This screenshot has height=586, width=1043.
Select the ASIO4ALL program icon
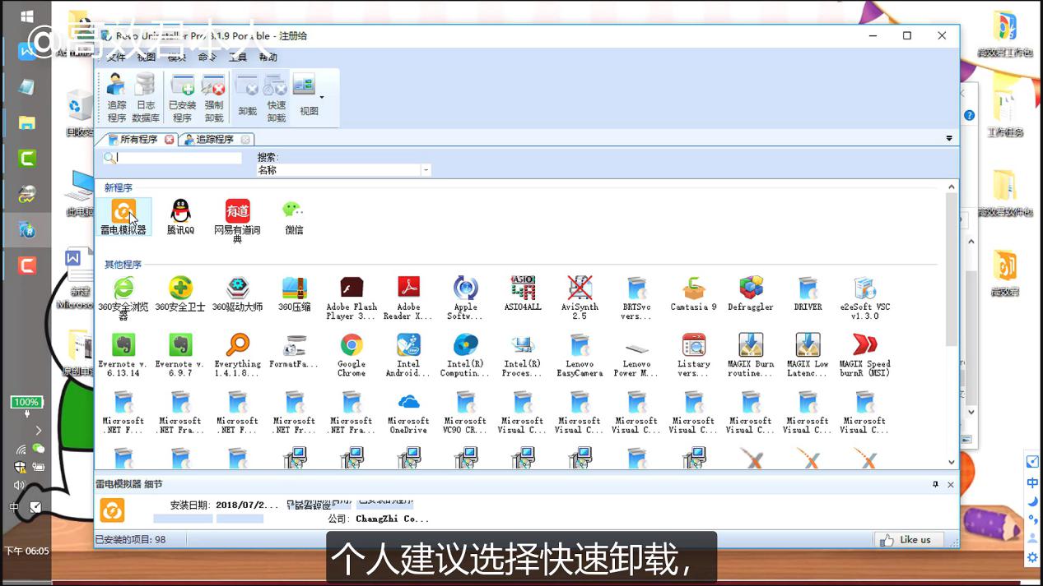[x=523, y=293]
